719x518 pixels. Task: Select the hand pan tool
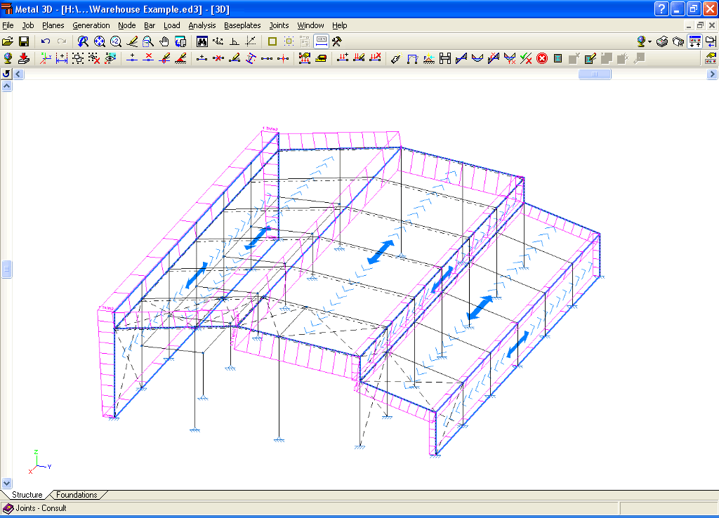click(164, 41)
